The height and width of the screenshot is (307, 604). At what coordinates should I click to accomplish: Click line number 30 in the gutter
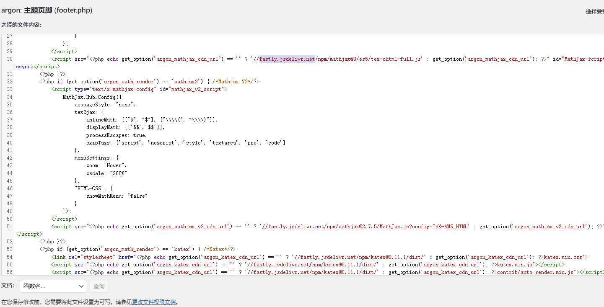pyautogui.click(x=9, y=59)
